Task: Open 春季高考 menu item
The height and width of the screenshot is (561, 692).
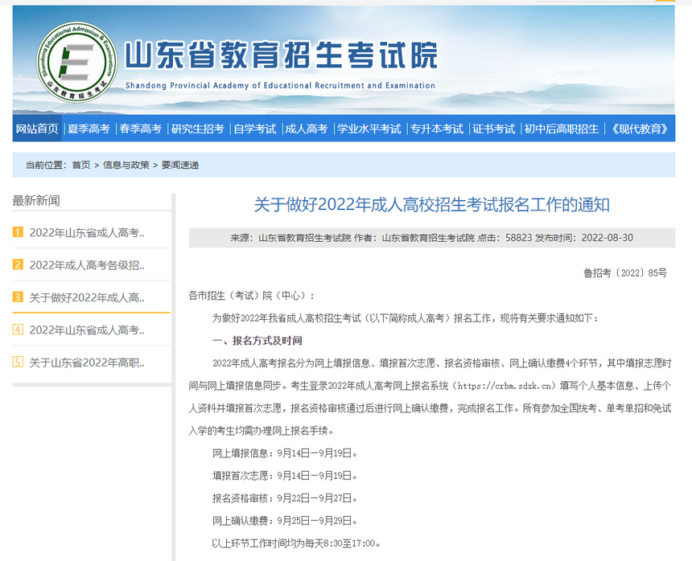Action: pyautogui.click(x=140, y=129)
